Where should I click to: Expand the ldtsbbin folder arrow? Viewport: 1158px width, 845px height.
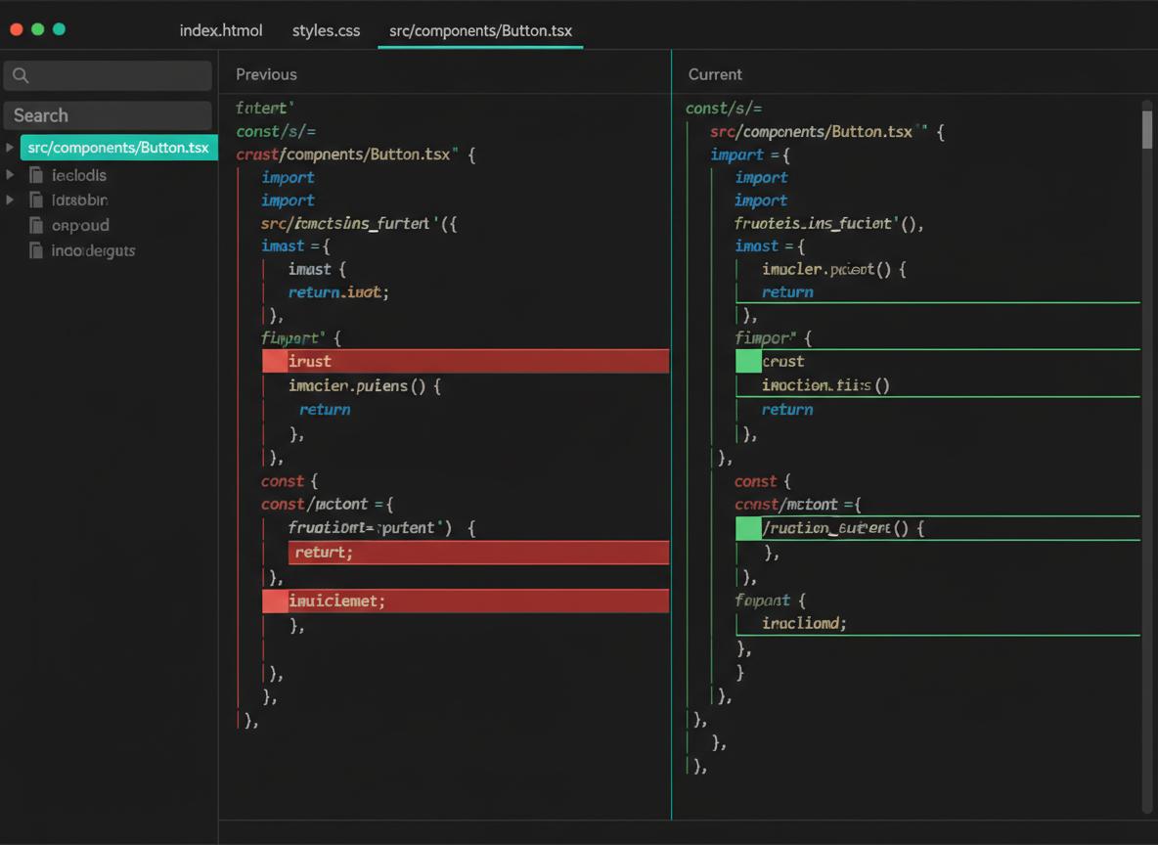click(x=10, y=200)
